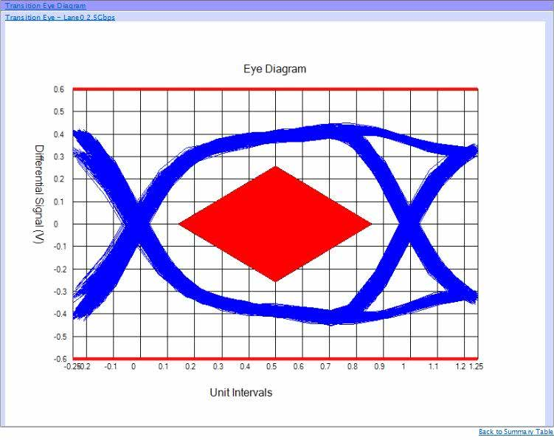The image size is (554, 440).
Task: Click the 0.5 tick on the x-axis
Action: 271,366
